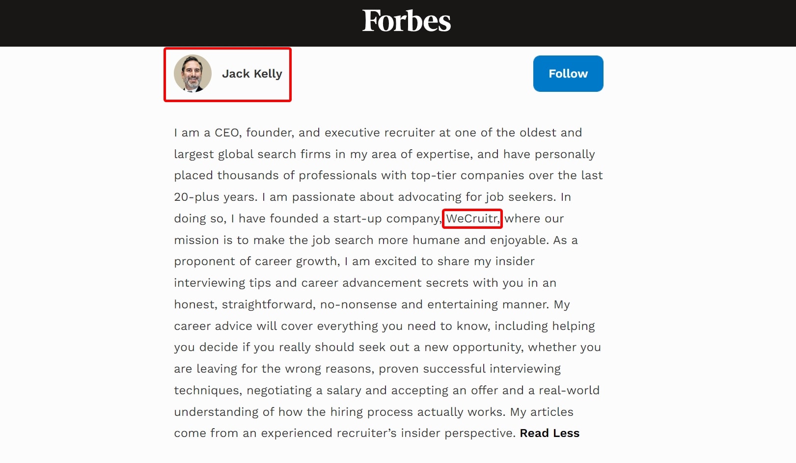Open the WeCruitr company link
796x463 pixels.
click(x=472, y=218)
